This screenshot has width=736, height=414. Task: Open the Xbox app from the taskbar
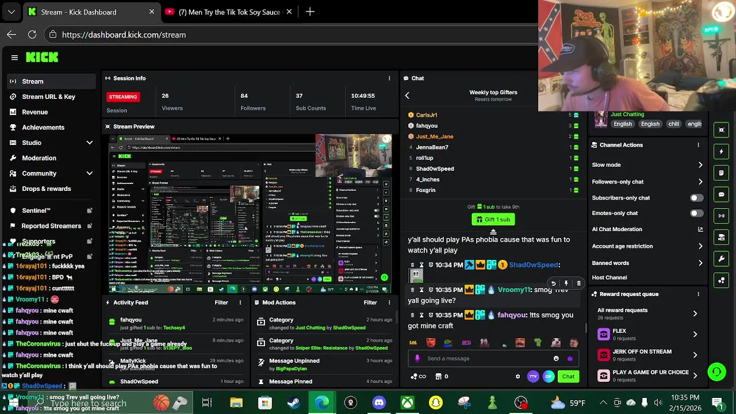407,402
